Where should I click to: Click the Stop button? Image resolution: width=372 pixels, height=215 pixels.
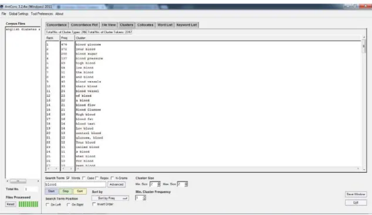click(x=66, y=192)
